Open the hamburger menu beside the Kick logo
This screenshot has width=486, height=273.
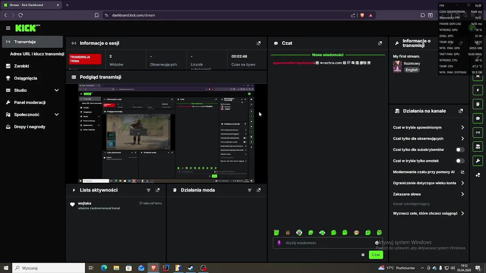(x=8, y=28)
